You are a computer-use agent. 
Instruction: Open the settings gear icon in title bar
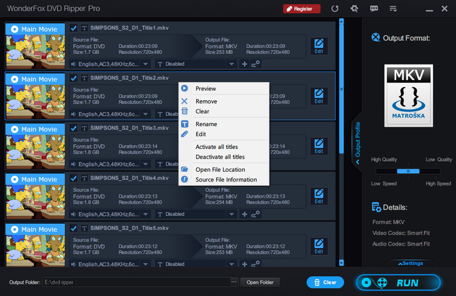pos(354,8)
